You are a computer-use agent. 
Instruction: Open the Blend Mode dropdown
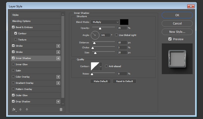click(x=105, y=22)
